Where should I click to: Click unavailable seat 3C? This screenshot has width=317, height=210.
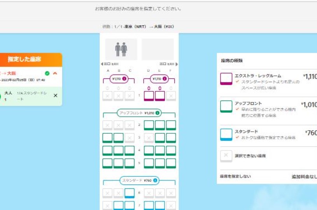point(130,138)
